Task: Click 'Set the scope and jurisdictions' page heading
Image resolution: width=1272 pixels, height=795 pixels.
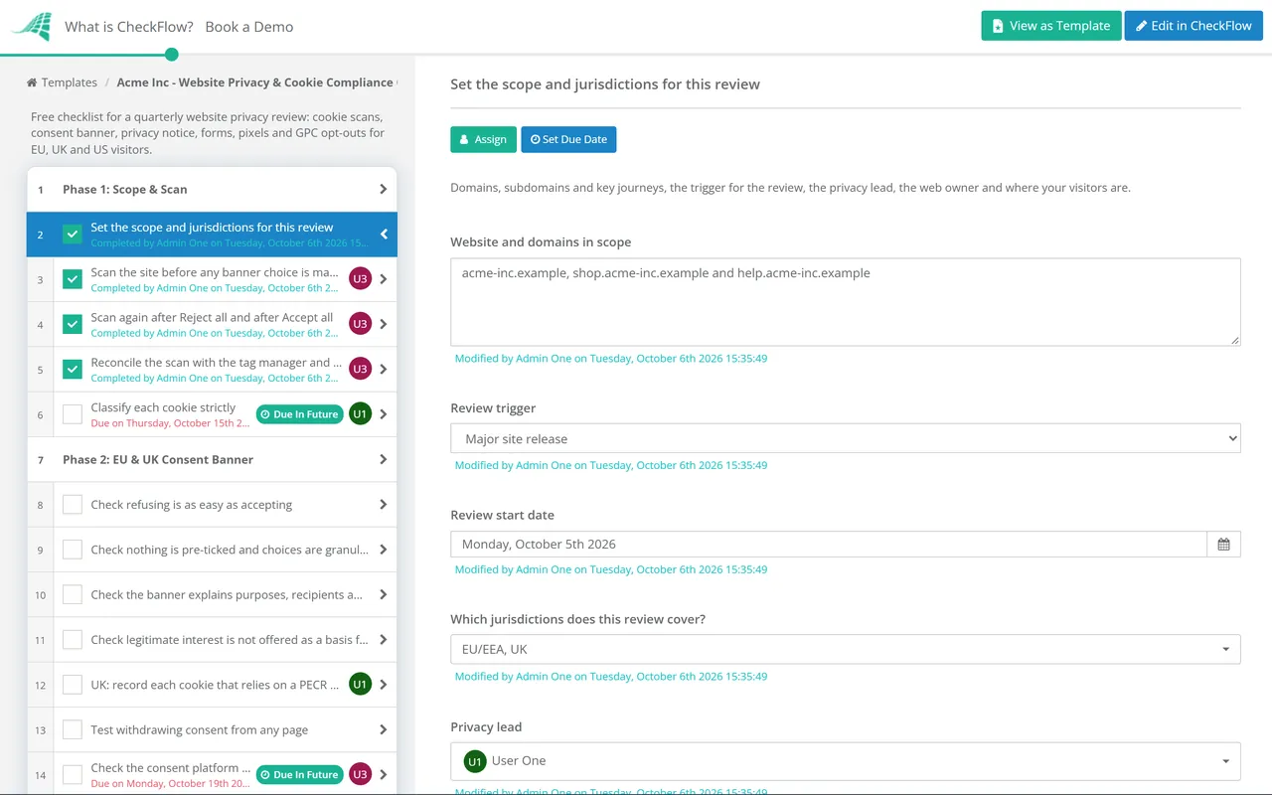Action: tap(605, 84)
